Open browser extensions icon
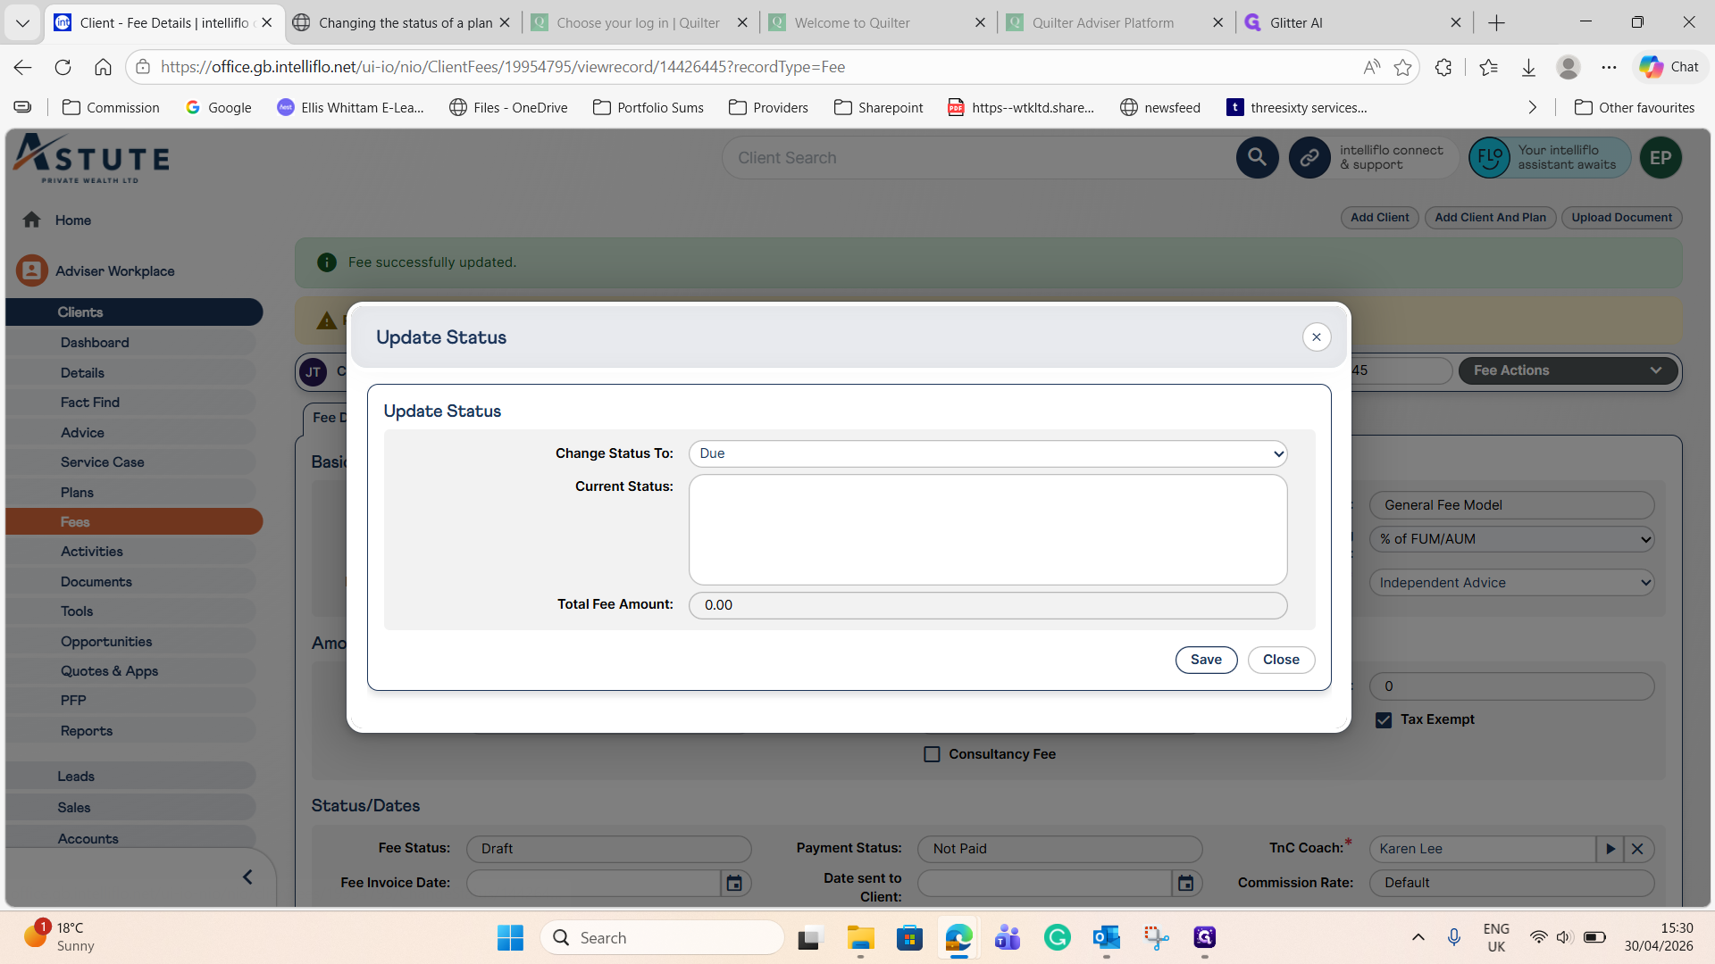 1443,67
